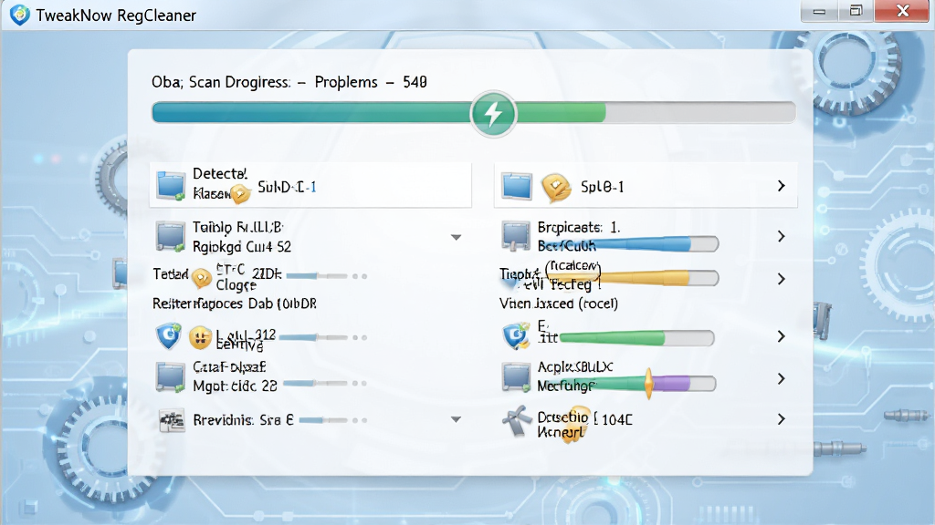
Task: Click the yellow tag icon before SulD-C-1
Action: [240, 193]
